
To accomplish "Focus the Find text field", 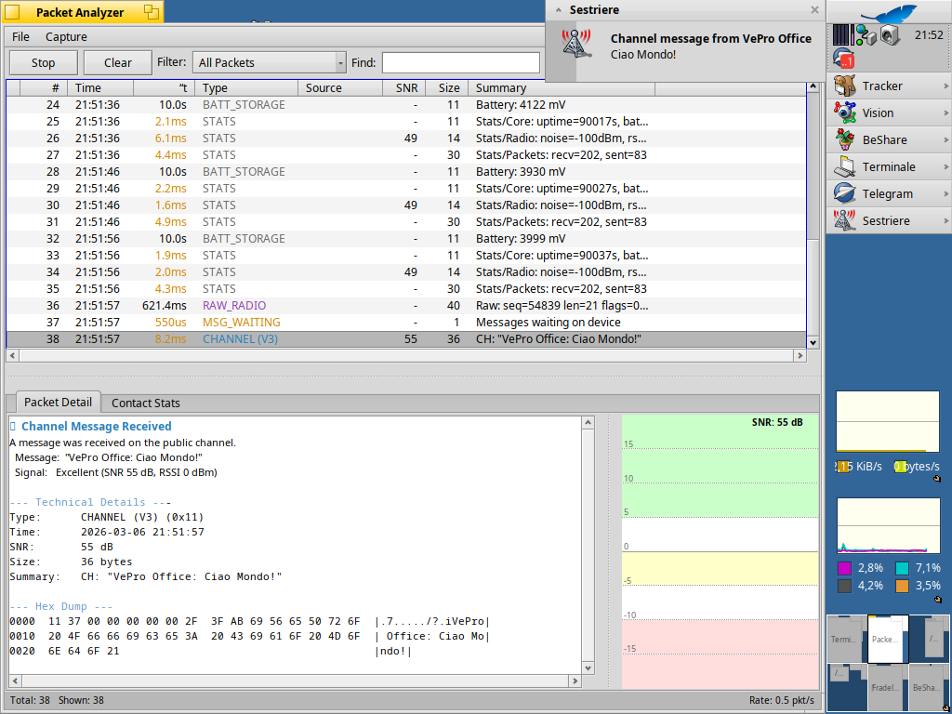I will click(461, 62).
